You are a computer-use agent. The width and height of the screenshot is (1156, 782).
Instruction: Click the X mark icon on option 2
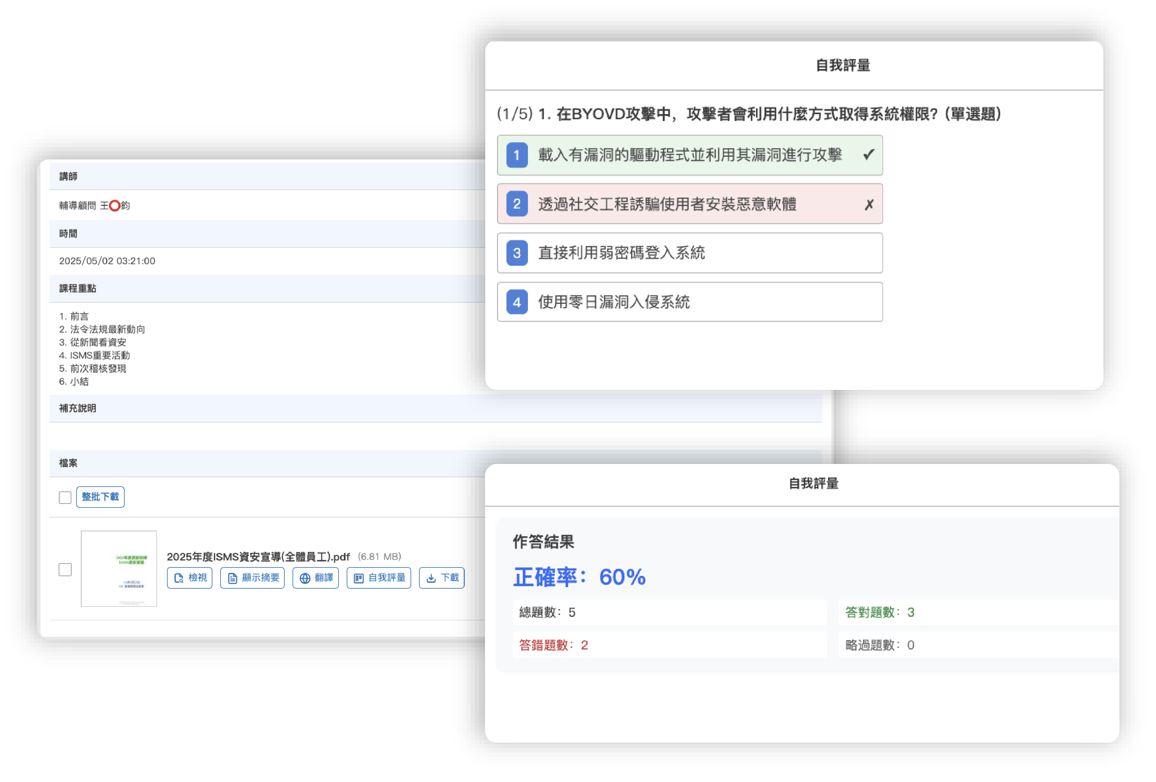pos(869,205)
